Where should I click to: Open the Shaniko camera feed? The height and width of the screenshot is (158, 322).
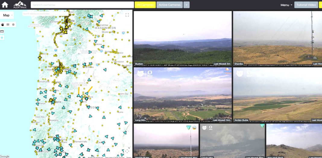click(x=277, y=38)
